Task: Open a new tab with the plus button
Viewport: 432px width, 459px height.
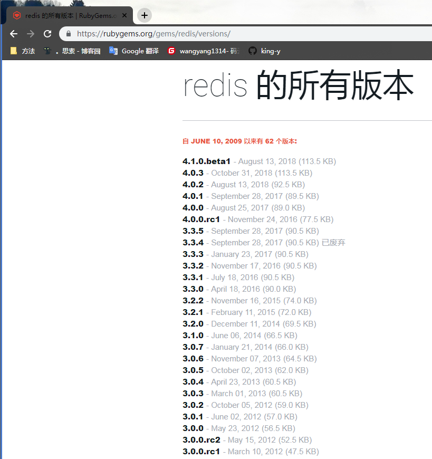Action: pyautogui.click(x=144, y=15)
